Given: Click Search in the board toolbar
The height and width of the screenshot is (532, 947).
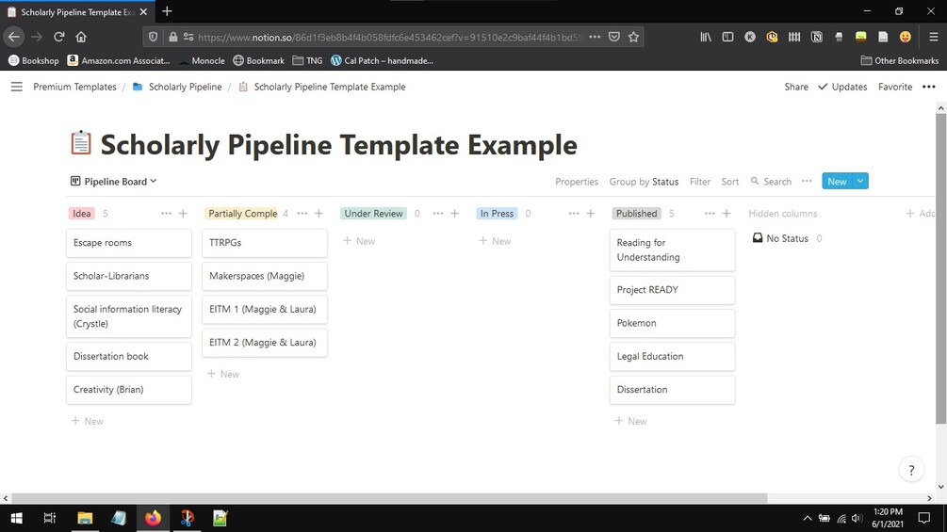Looking at the screenshot, I should (x=771, y=182).
